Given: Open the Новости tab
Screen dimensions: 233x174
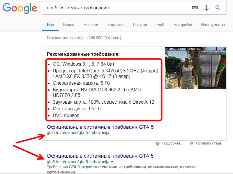Looking at the screenshot, I should click(x=91, y=25).
